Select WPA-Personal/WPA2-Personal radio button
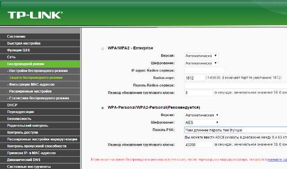 point(103,108)
